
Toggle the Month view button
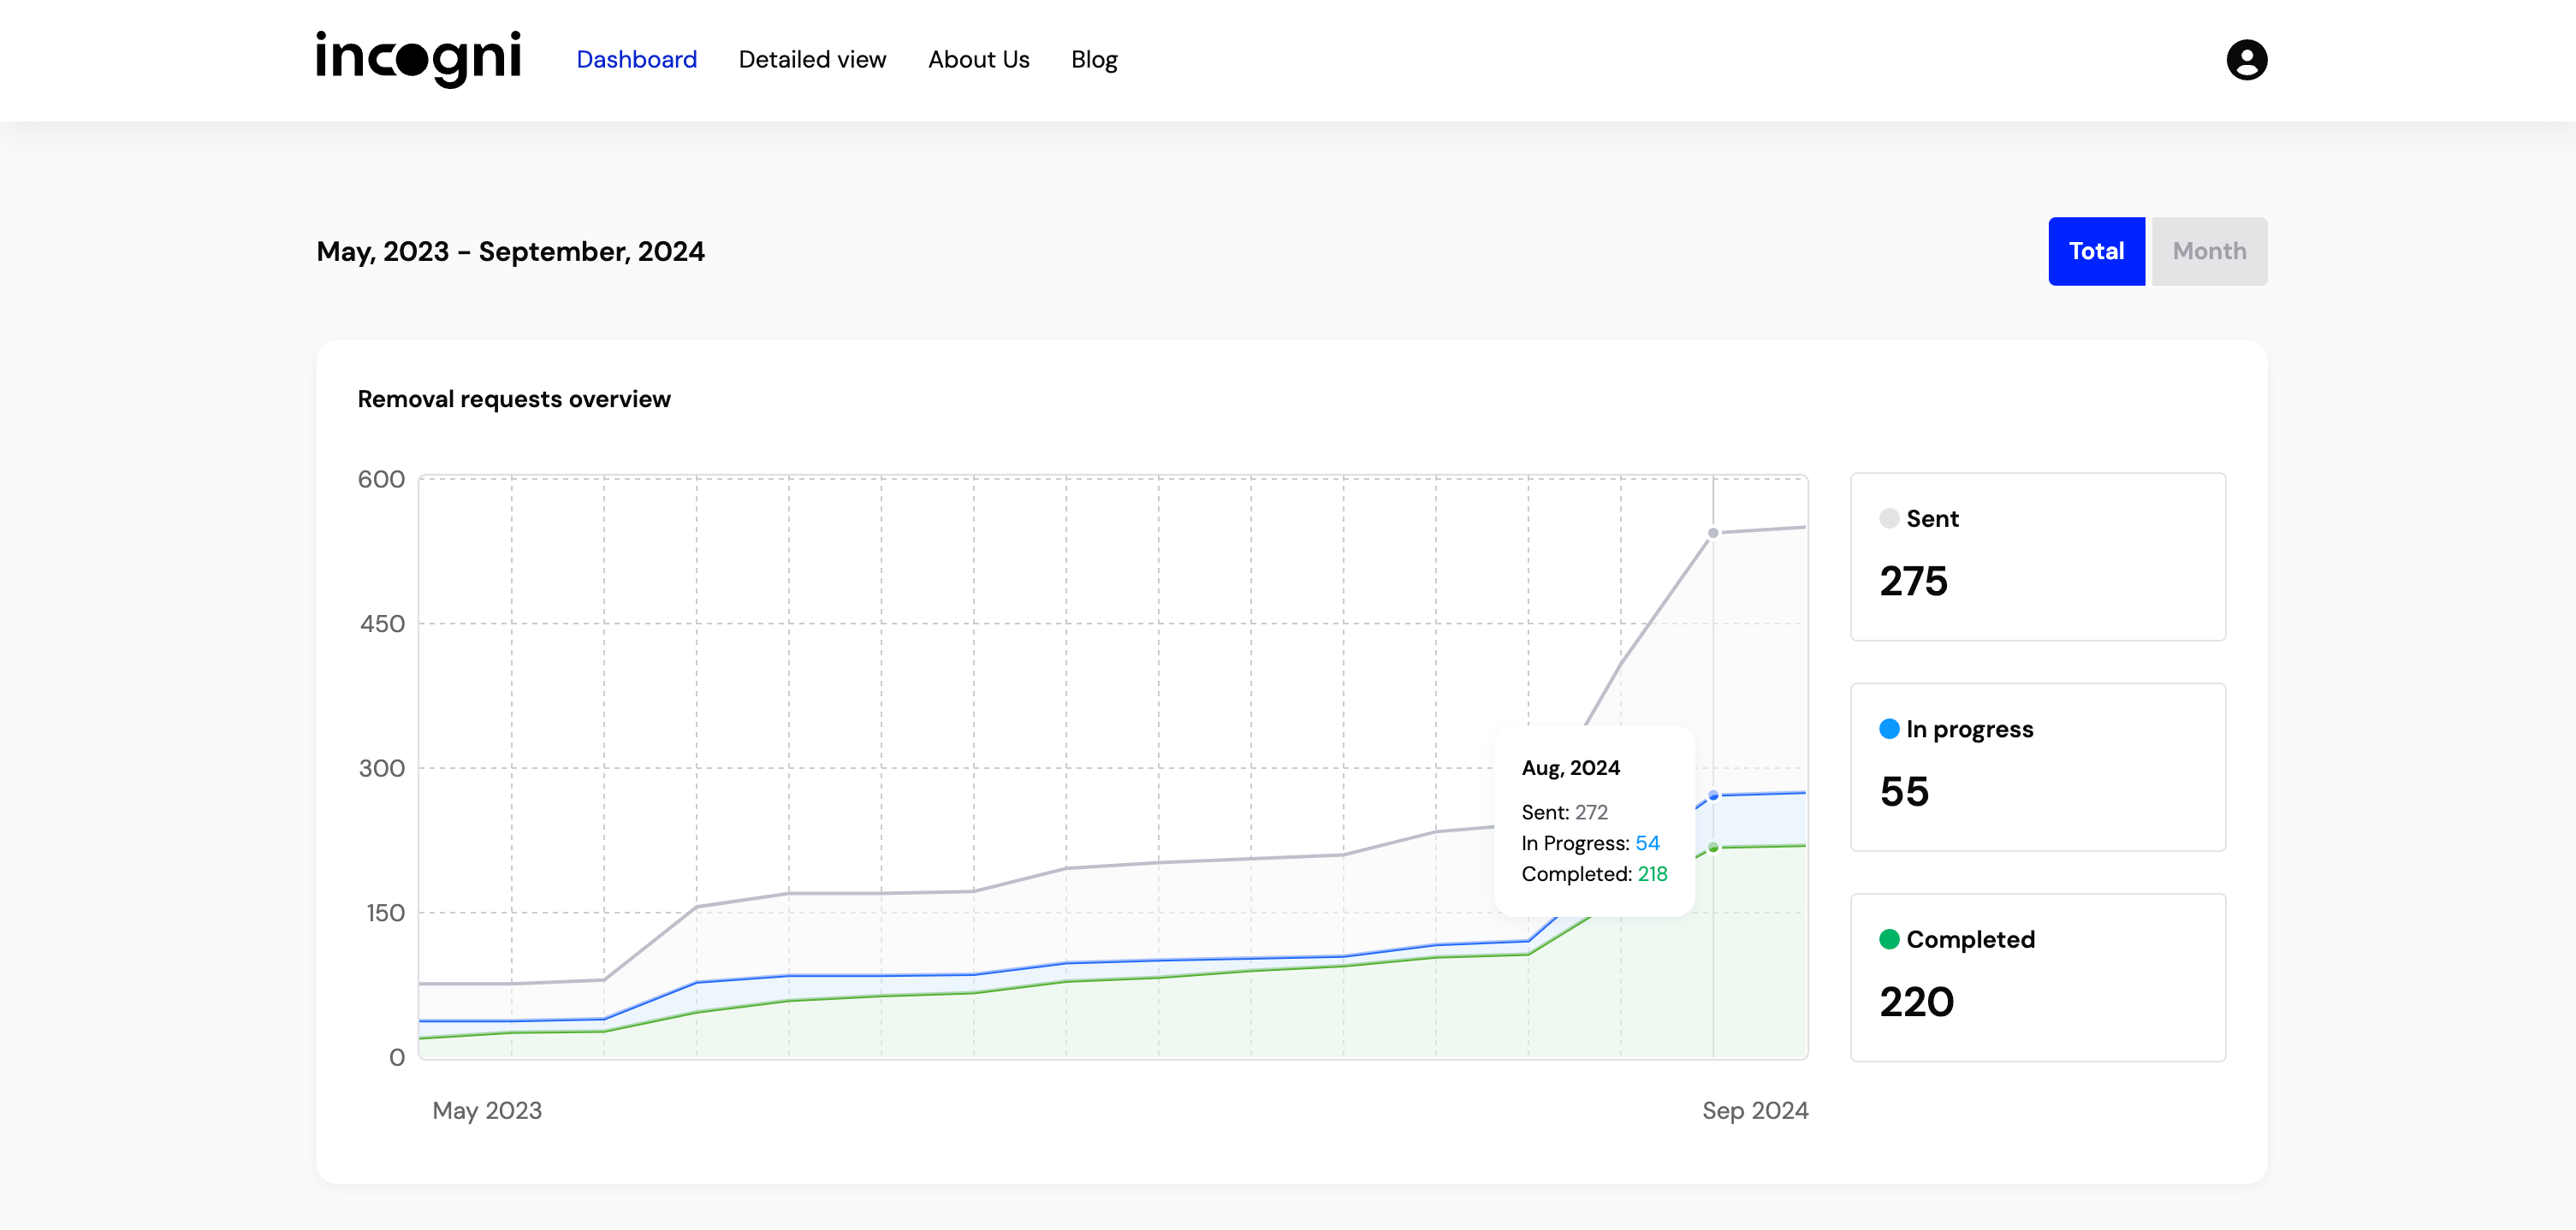point(2206,251)
